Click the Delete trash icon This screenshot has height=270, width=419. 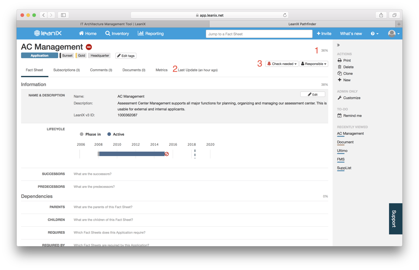coord(340,67)
